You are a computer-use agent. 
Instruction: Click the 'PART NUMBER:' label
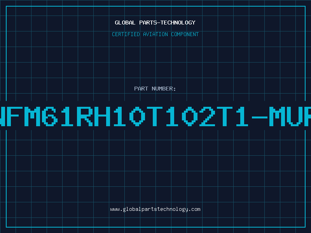[x=155, y=89]
